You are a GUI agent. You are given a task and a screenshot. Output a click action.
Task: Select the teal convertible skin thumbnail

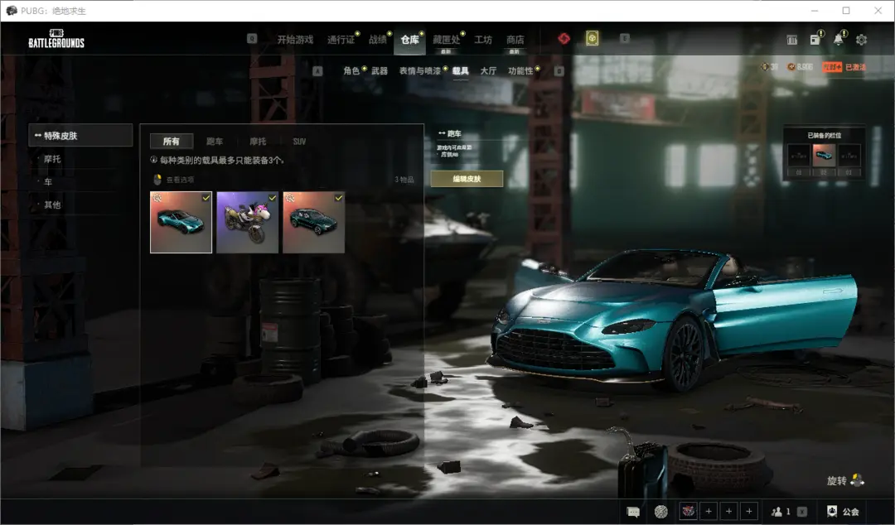tap(181, 222)
